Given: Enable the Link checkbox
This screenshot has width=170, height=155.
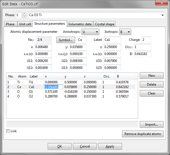Looking at the screenshot, I should click(8, 131).
